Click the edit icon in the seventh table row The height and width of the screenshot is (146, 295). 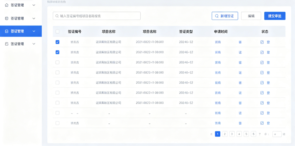(x=262, y=103)
